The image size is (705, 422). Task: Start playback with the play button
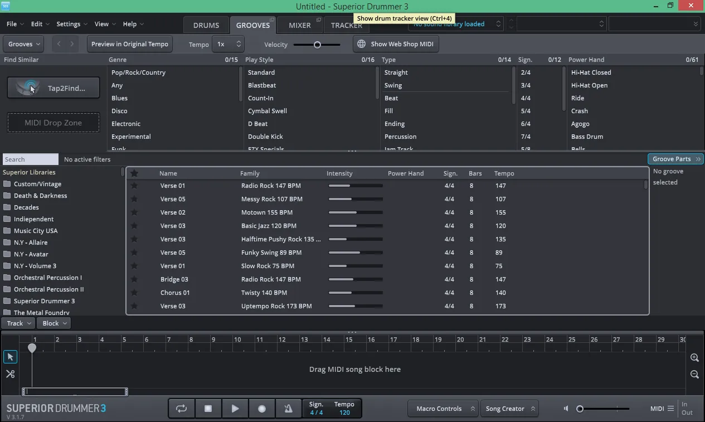pyautogui.click(x=235, y=409)
